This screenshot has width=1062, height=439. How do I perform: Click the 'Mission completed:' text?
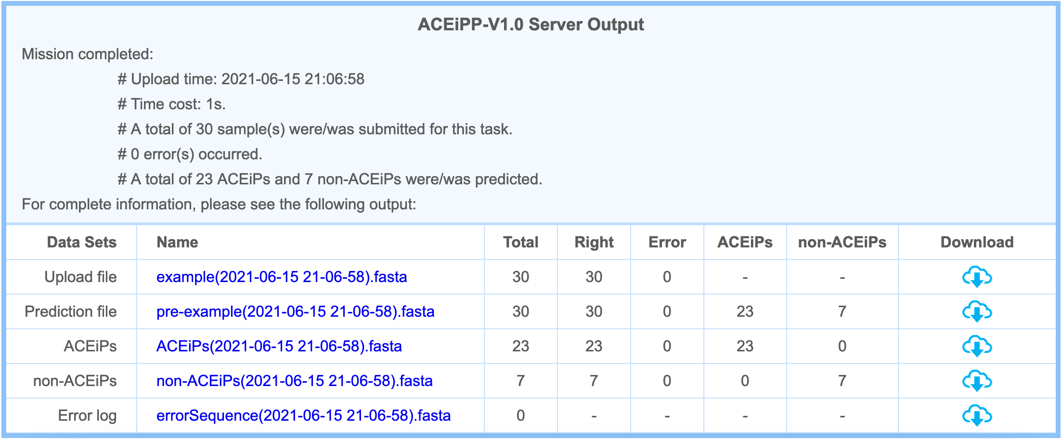coord(88,54)
